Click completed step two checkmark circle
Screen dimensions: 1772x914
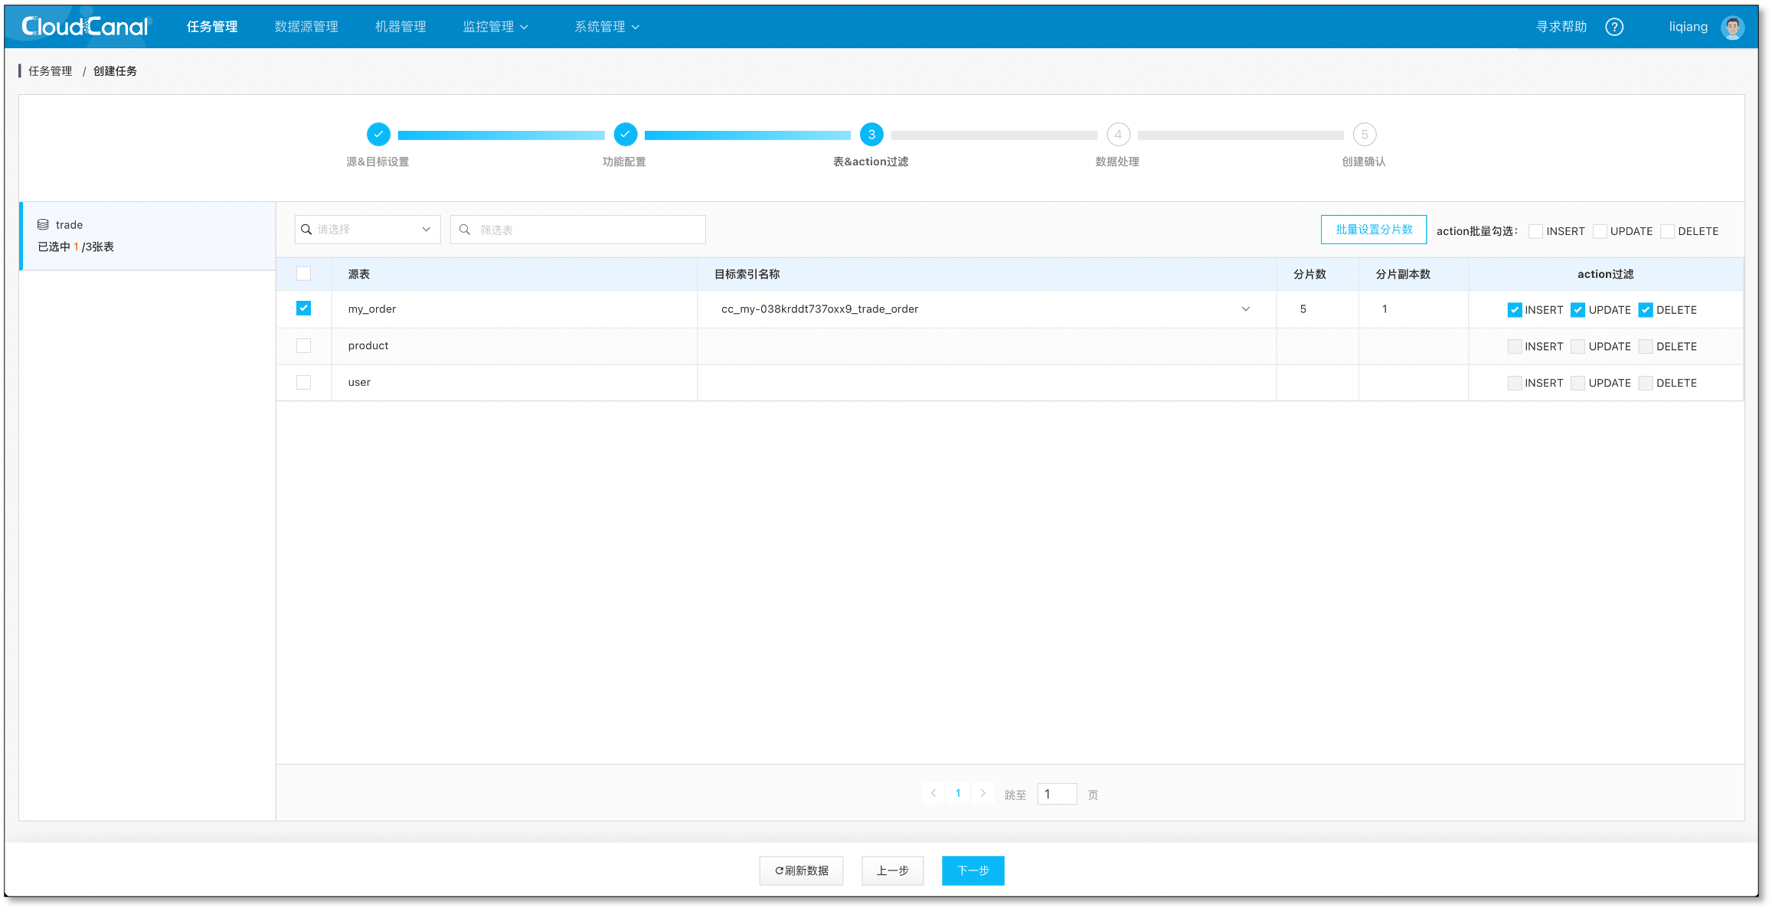tap(626, 135)
